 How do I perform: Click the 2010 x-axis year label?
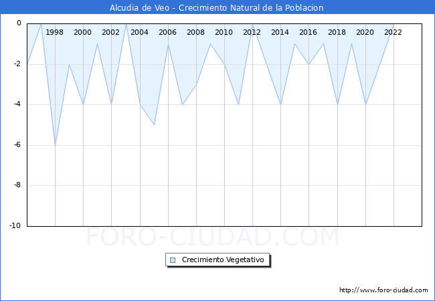coord(224,32)
